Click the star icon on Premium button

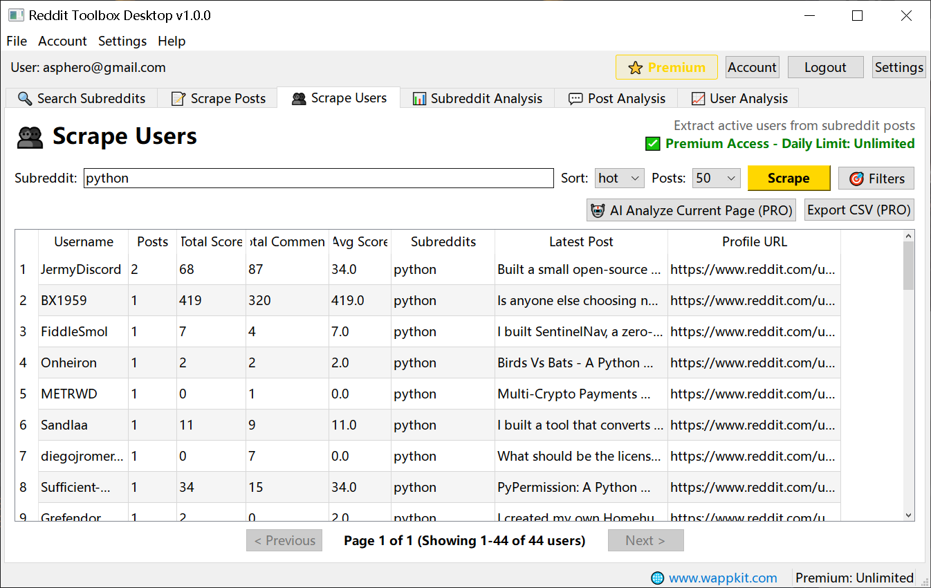[x=635, y=68]
